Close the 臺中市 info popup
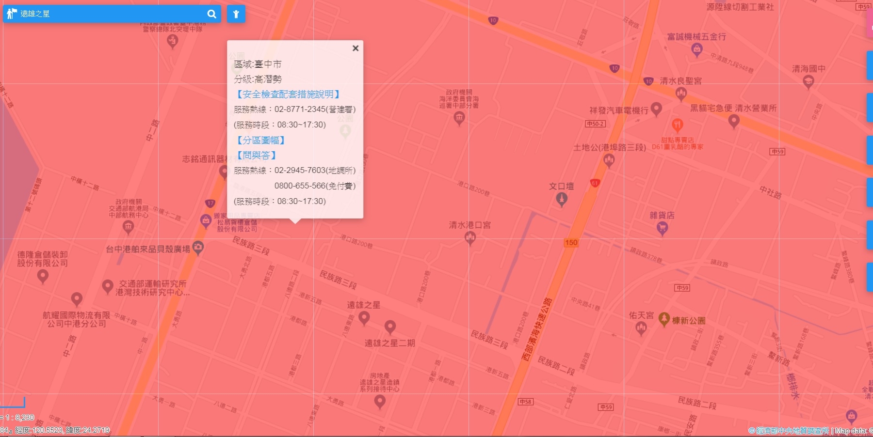873x437 pixels. (356, 48)
